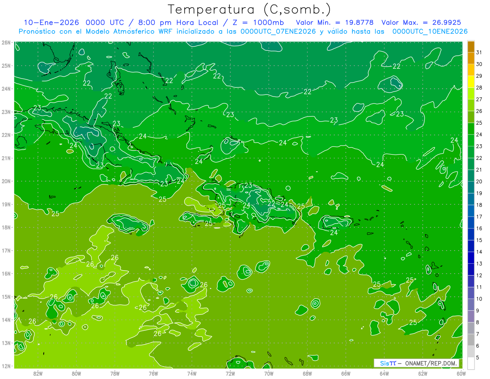
Task: Click the longitude axis label "82W"
Action: [38, 373]
